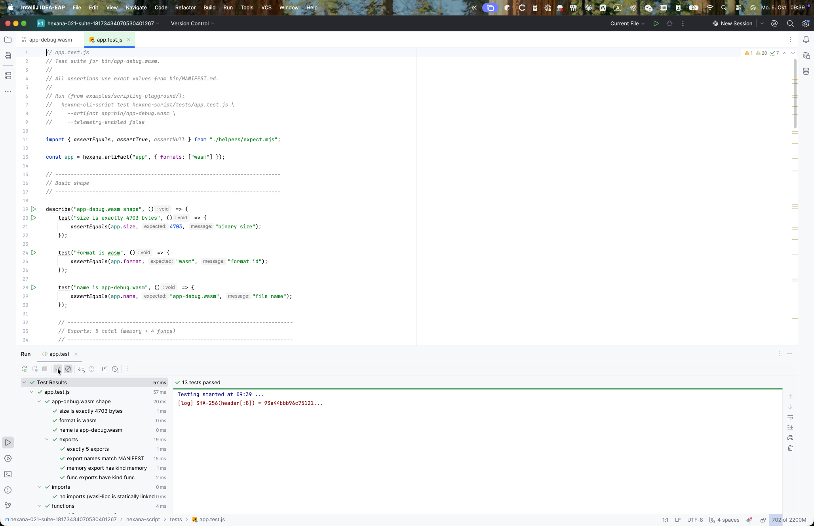The image size is (814, 526).
Task: Open the dropdown arrow next to New Session
Action: click(x=762, y=23)
